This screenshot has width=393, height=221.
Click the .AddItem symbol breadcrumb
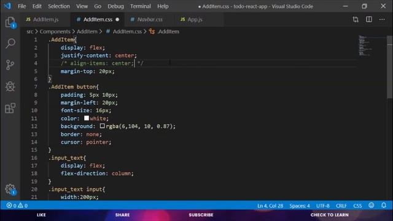tap(168, 31)
